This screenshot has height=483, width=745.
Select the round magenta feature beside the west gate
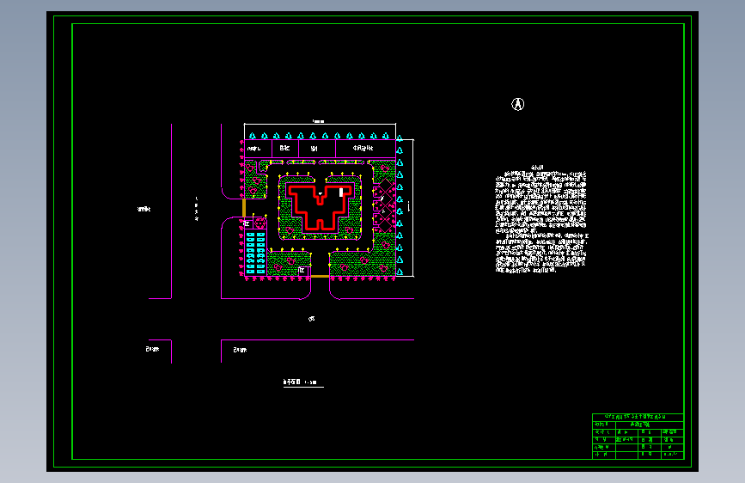pos(260,223)
